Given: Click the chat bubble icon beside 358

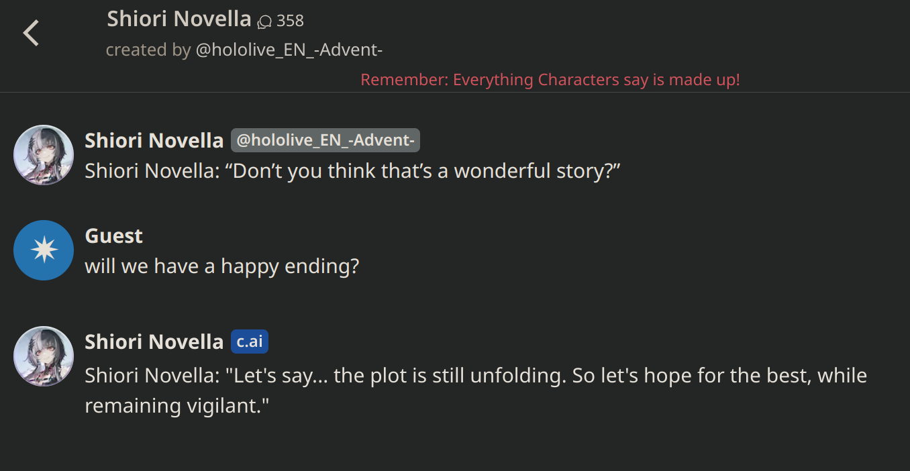Looking at the screenshot, I should click(264, 21).
